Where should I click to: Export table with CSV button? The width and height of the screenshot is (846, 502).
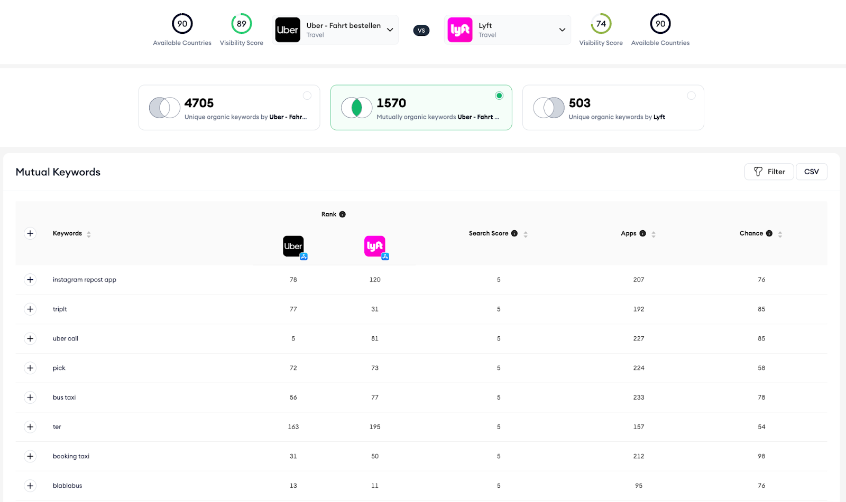(811, 172)
